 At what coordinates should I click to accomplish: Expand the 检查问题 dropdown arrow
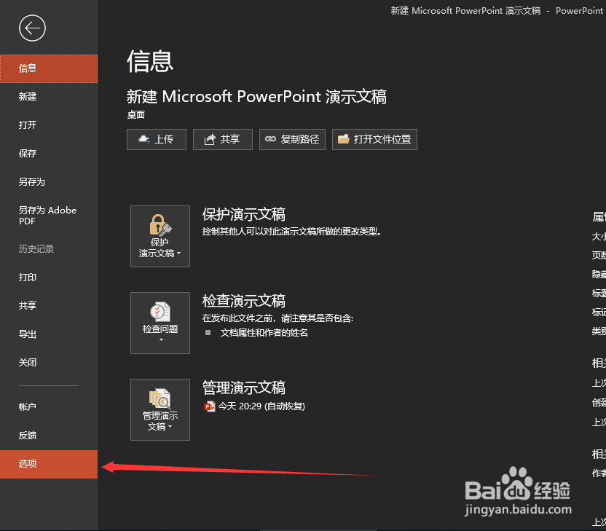tap(161, 340)
